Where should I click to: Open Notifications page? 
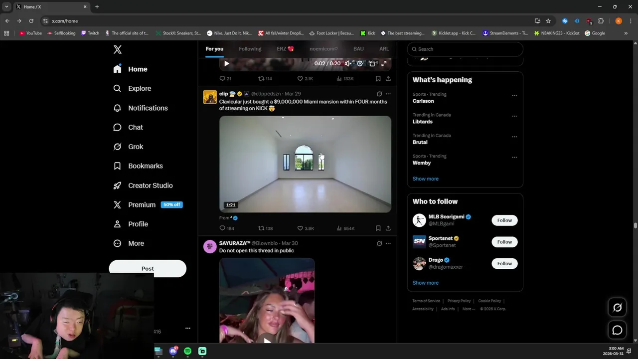pyautogui.click(x=141, y=108)
